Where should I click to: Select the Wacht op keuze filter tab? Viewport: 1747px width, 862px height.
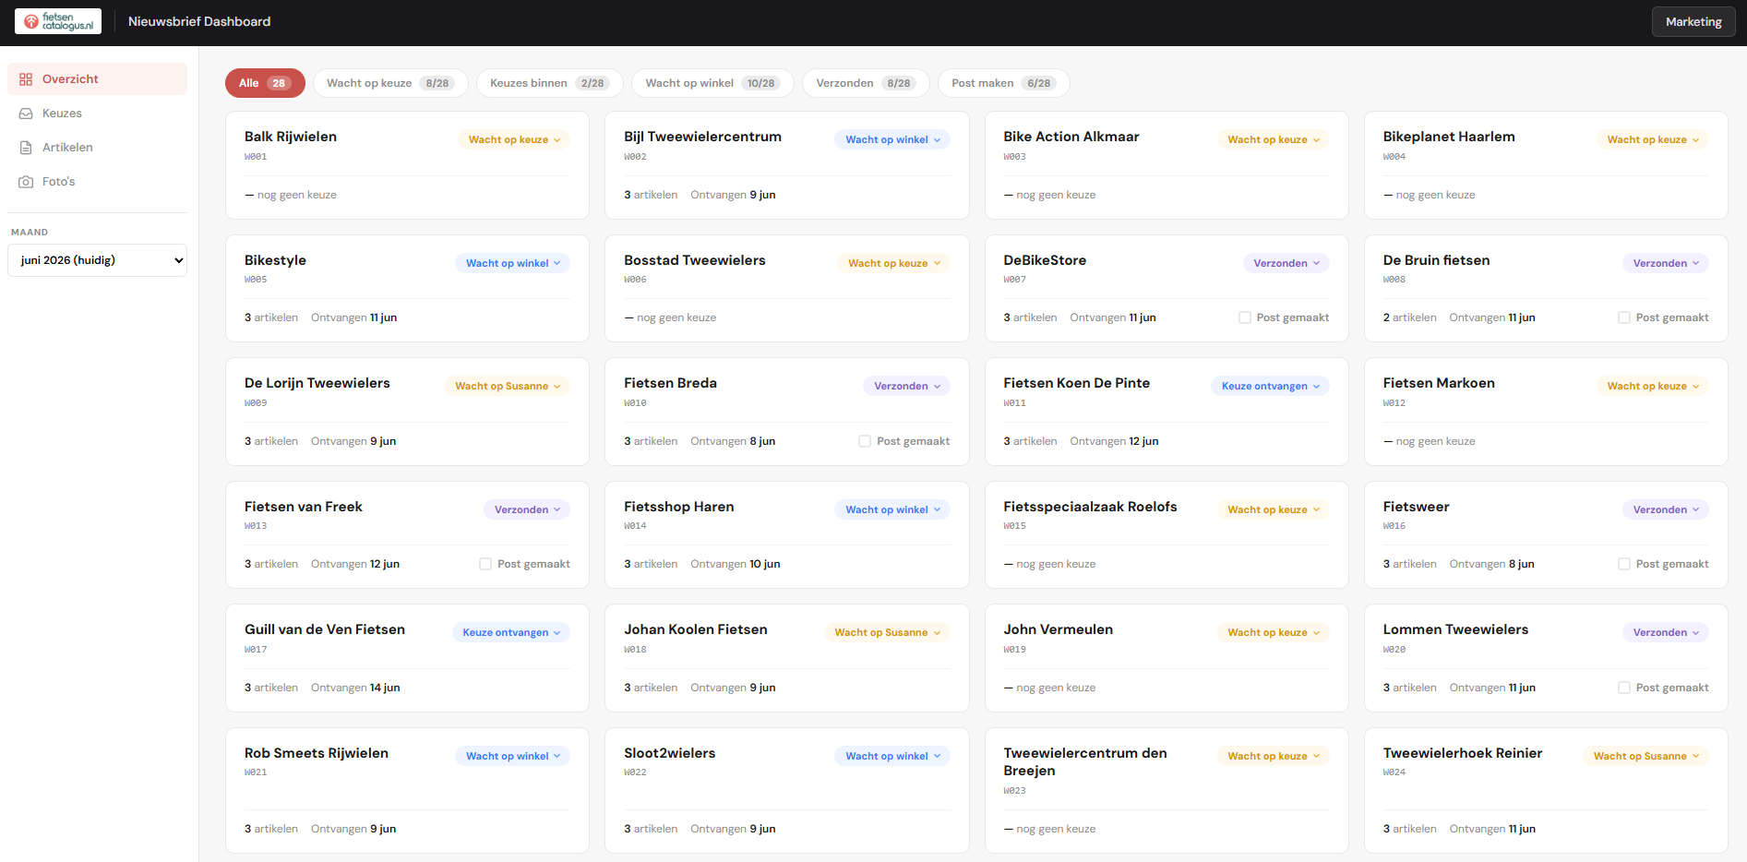click(390, 83)
